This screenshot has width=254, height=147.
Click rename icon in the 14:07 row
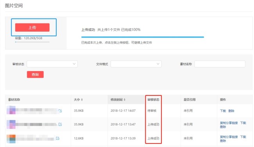click(x=60, y=111)
